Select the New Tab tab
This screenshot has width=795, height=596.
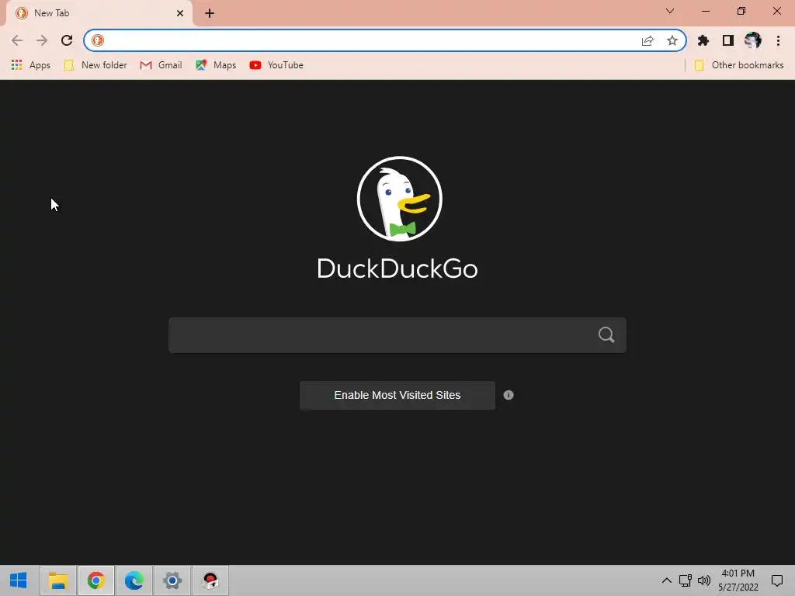point(99,13)
